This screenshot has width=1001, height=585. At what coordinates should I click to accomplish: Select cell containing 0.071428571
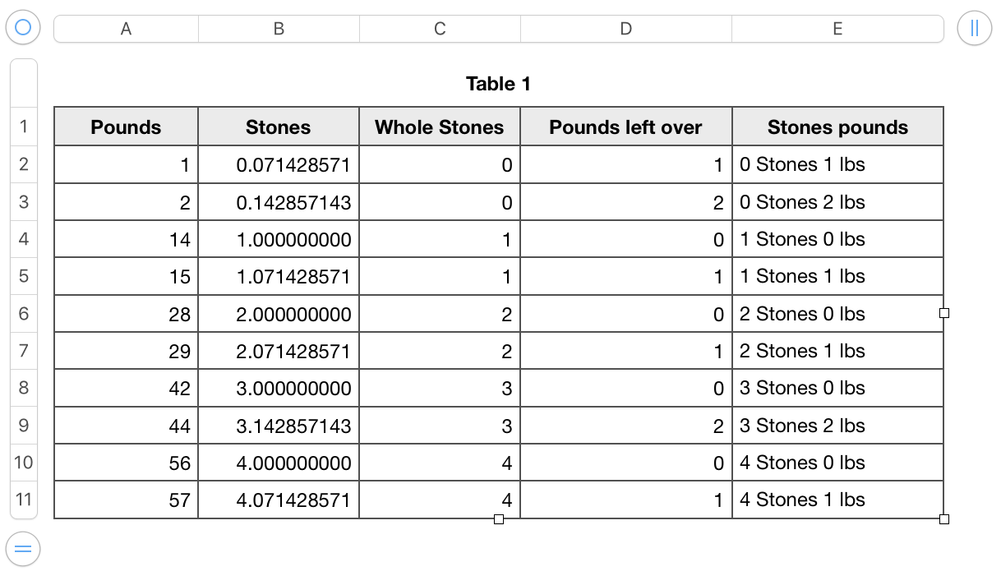[279, 165]
